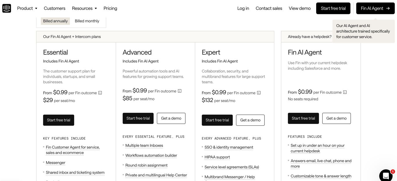Click Fin Customer Agent for service feature
This screenshot has height=181, width=397.
pos(73,150)
